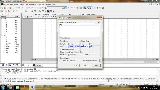Select the Logic Anal... window tab
This screenshot has width=160, height=90.
(38, 65)
